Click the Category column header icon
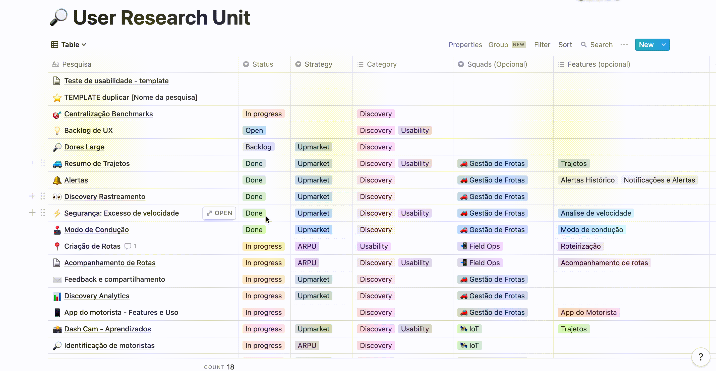Screen dimensions: 716x371 coord(361,64)
